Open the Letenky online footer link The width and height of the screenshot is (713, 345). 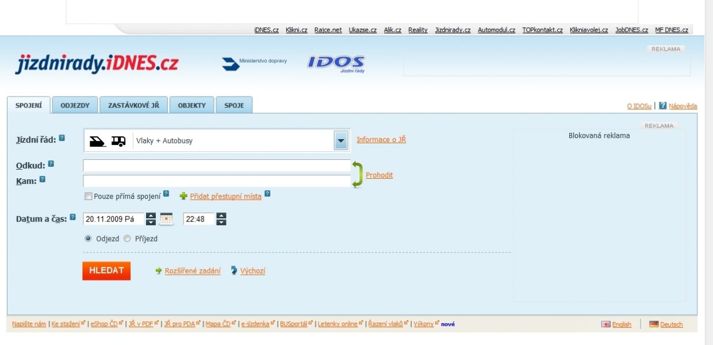coord(338,324)
